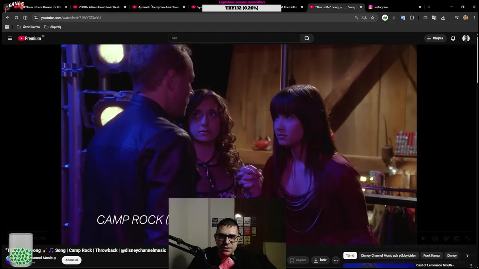Image resolution: width=479 pixels, height=269 pixels.
Task: Close the '2000'li Yılların Unutulmaz' tab
Action: [125, 7]
